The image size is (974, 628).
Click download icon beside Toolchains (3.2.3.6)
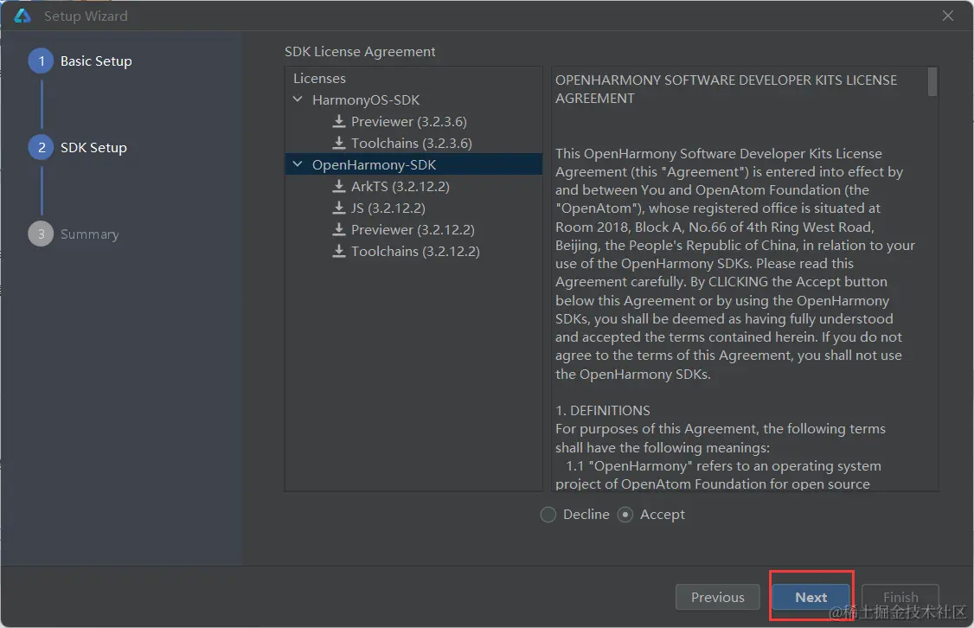(338, 143)
